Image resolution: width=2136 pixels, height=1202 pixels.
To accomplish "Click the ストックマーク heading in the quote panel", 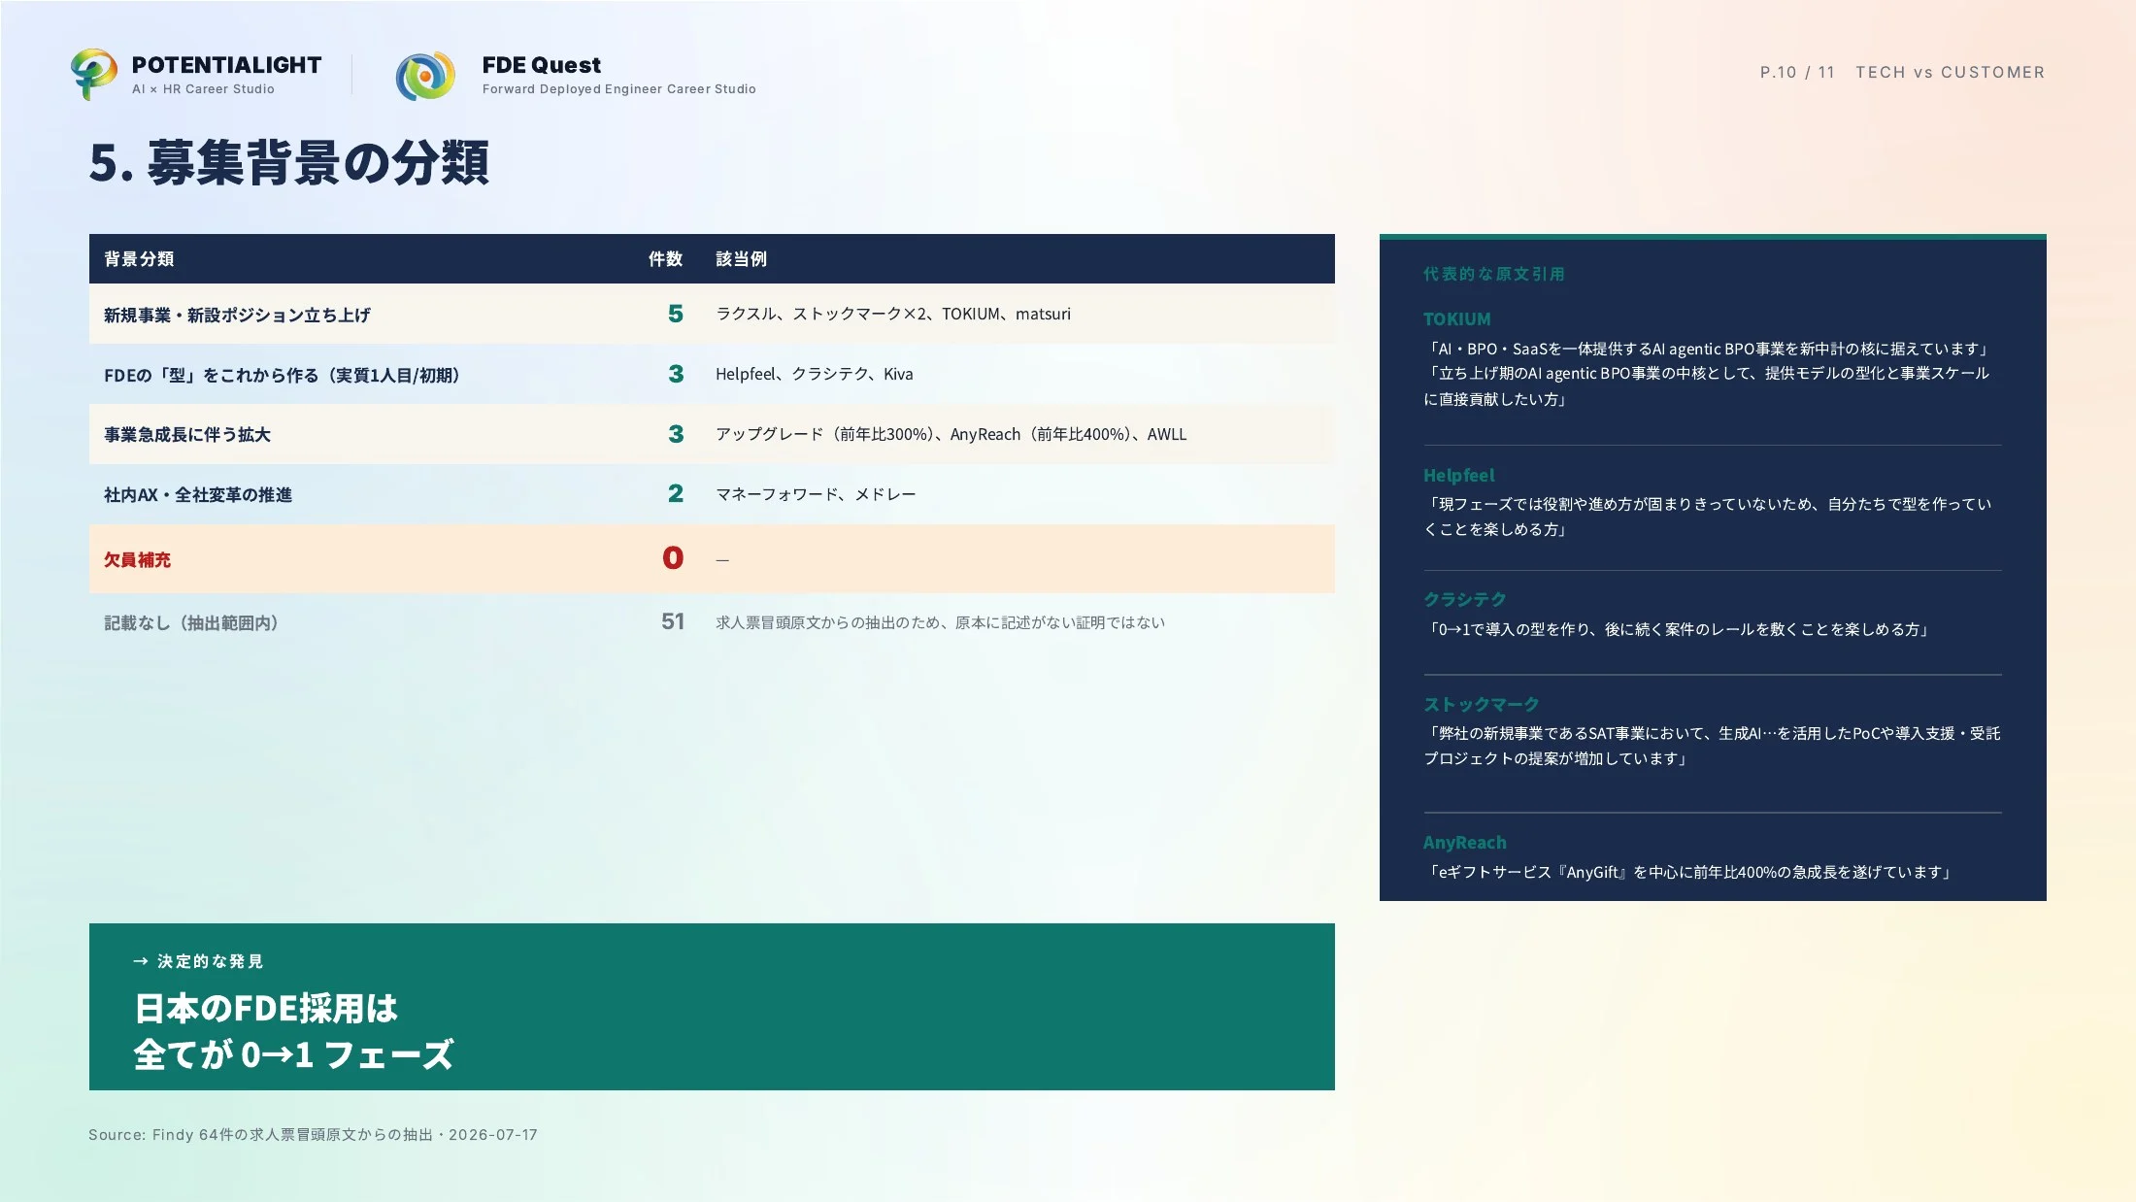I will point(1482,704).
